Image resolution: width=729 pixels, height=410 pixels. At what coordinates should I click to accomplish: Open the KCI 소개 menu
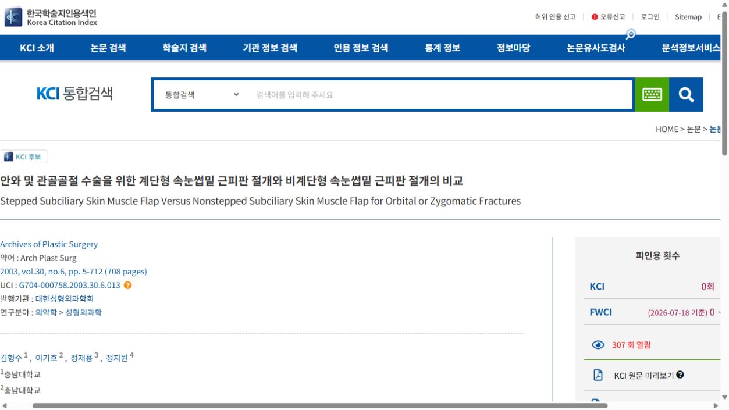click(x=37, y=48)
